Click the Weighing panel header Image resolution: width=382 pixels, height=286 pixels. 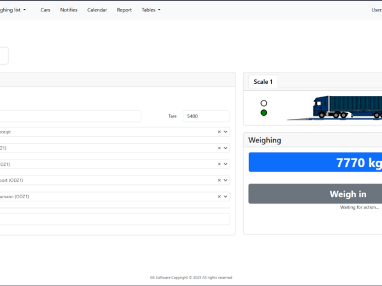[x=313, y=140]
